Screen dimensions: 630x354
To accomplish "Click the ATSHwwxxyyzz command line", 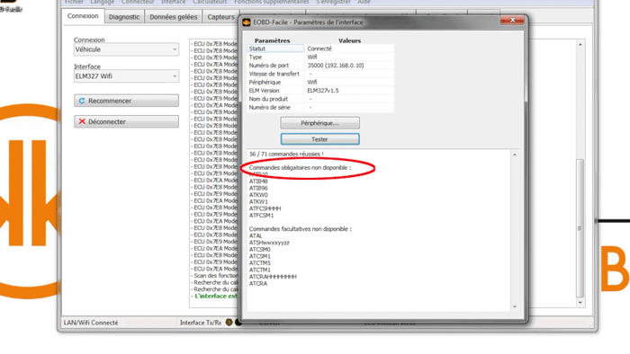I will pyautogui.click(x=269, y=243).
